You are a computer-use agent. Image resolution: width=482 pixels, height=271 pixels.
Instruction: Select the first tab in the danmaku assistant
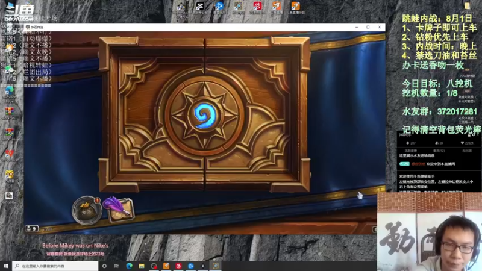pyautogui.click(x=411, y=151)
